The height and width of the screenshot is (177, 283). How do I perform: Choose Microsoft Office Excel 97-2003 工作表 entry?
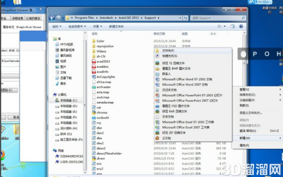point(193,122)
